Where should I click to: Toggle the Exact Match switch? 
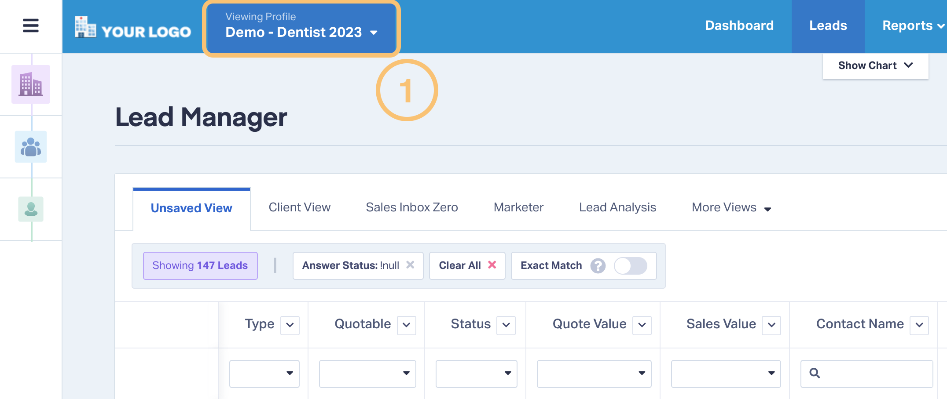pos(631,266)
